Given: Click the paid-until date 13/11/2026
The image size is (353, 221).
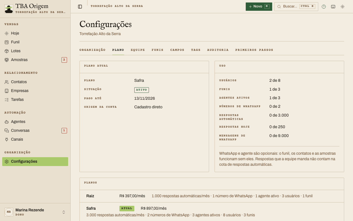Looking at the screenshot, I should coord(145,98).
